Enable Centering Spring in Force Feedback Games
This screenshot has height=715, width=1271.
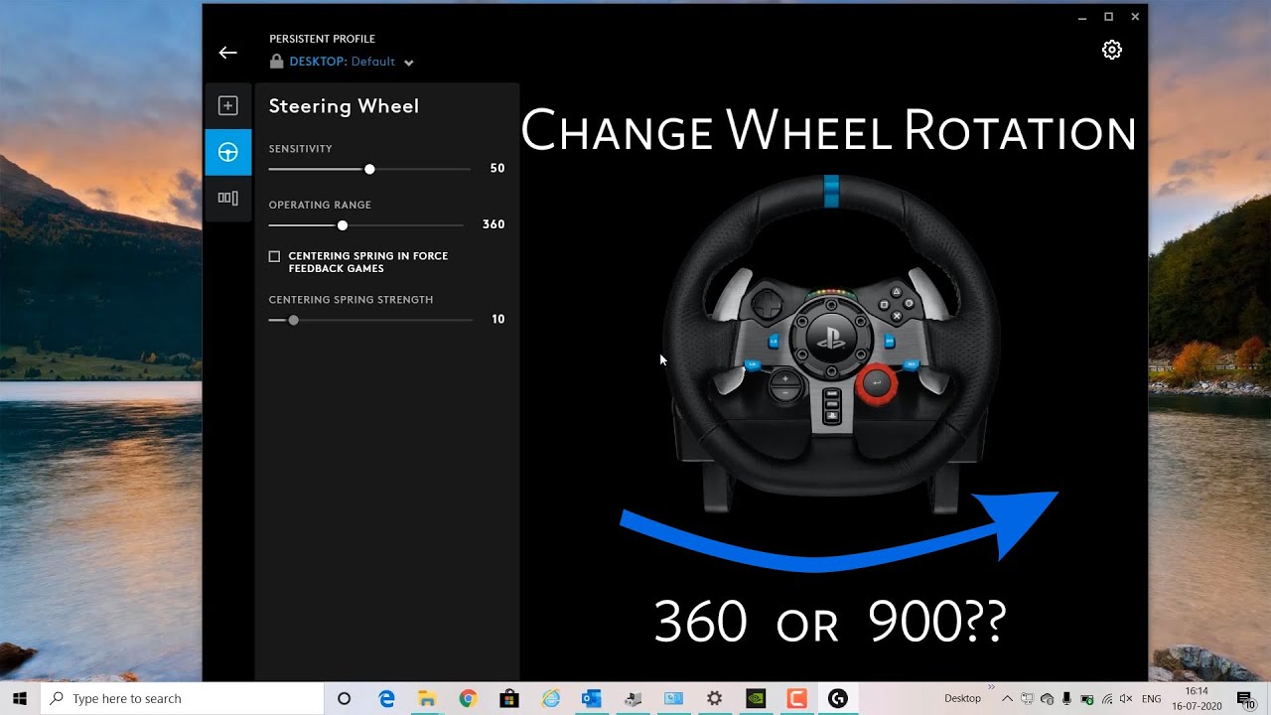(x=274, y=256)
